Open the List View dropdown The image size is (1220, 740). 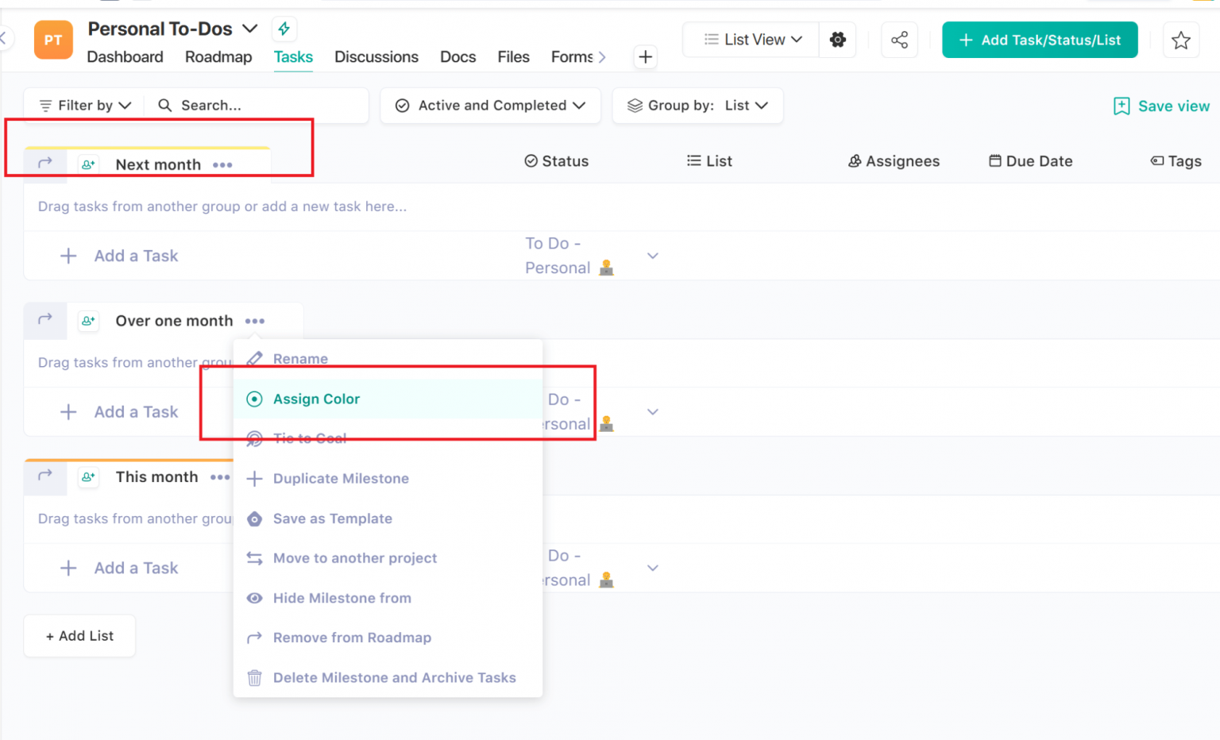click(x=753, y=40)
